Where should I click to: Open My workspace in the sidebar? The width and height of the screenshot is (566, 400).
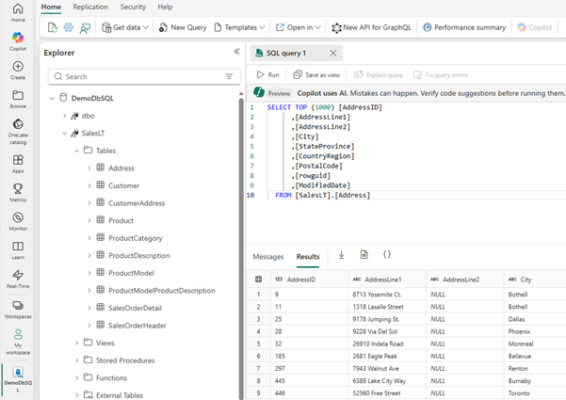click(18, 342)
